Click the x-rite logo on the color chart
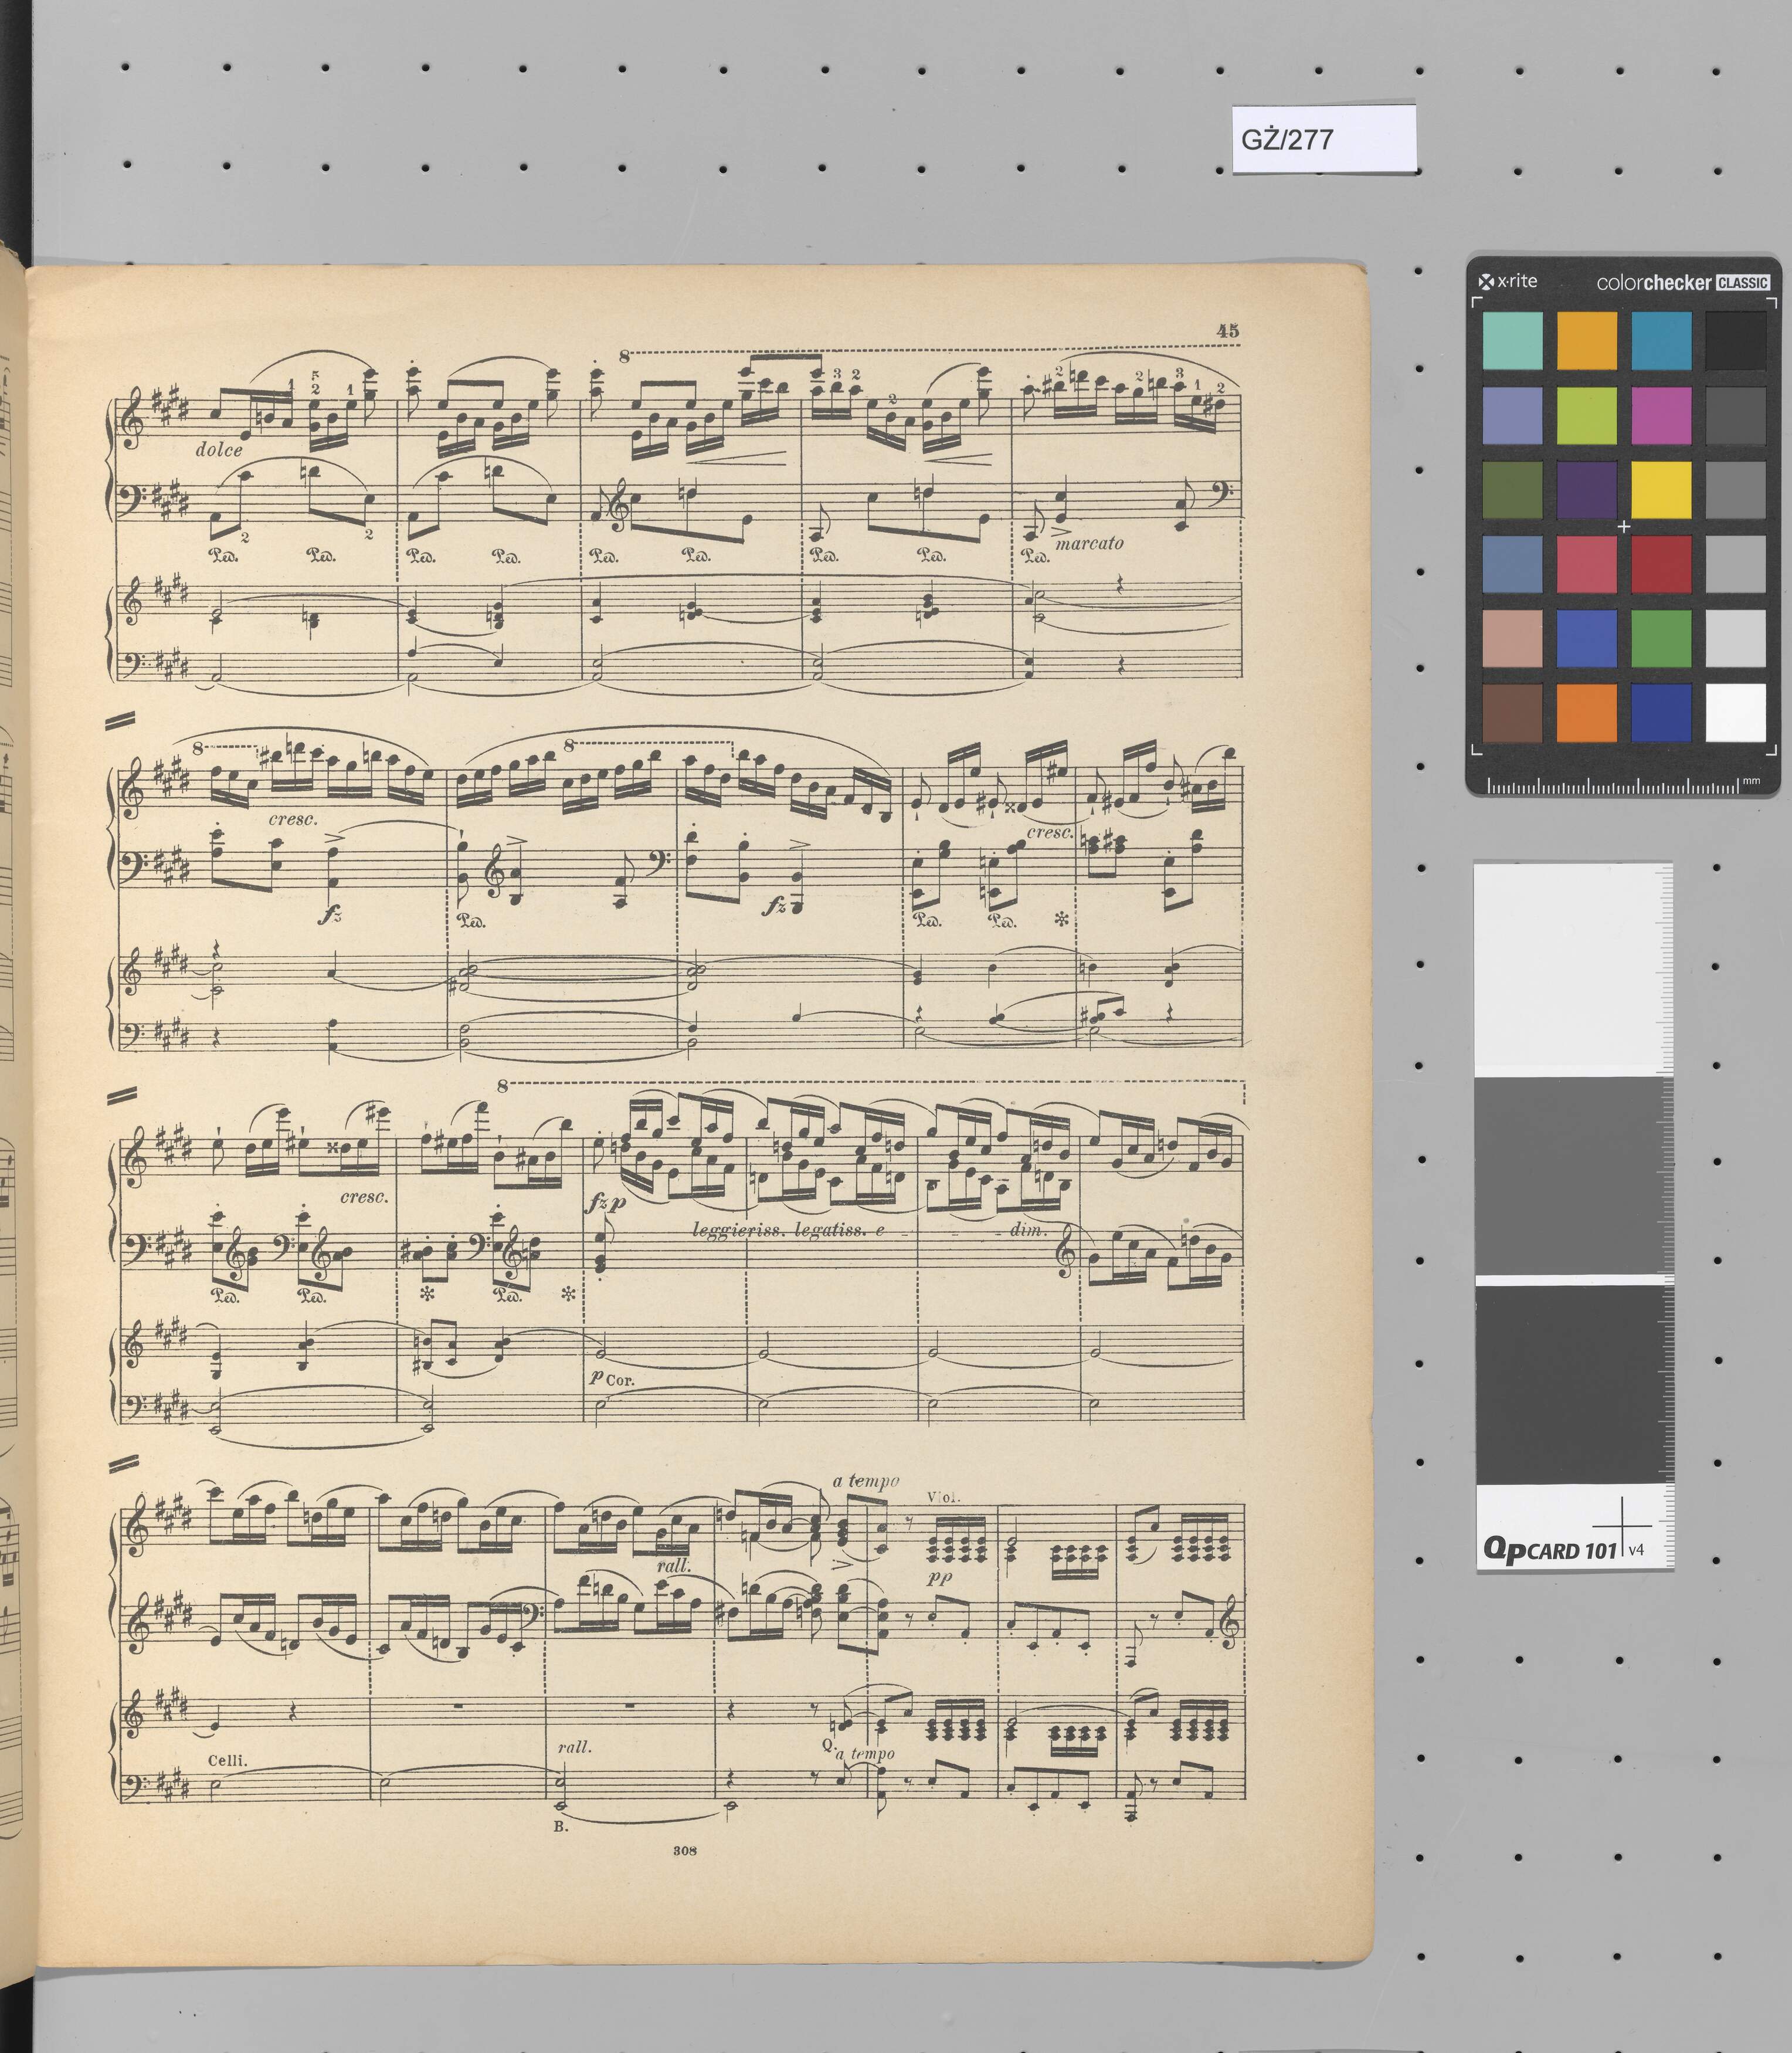Screen dimensions: 1792x2053 [1509, 281]
